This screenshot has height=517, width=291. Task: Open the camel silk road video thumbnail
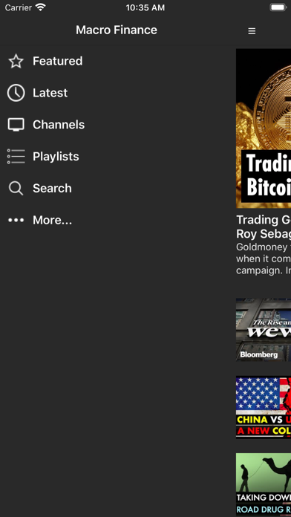264,484
